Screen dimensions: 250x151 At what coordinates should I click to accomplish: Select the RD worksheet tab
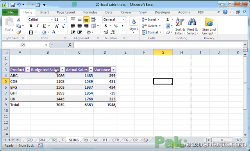(x=86, y=140)
